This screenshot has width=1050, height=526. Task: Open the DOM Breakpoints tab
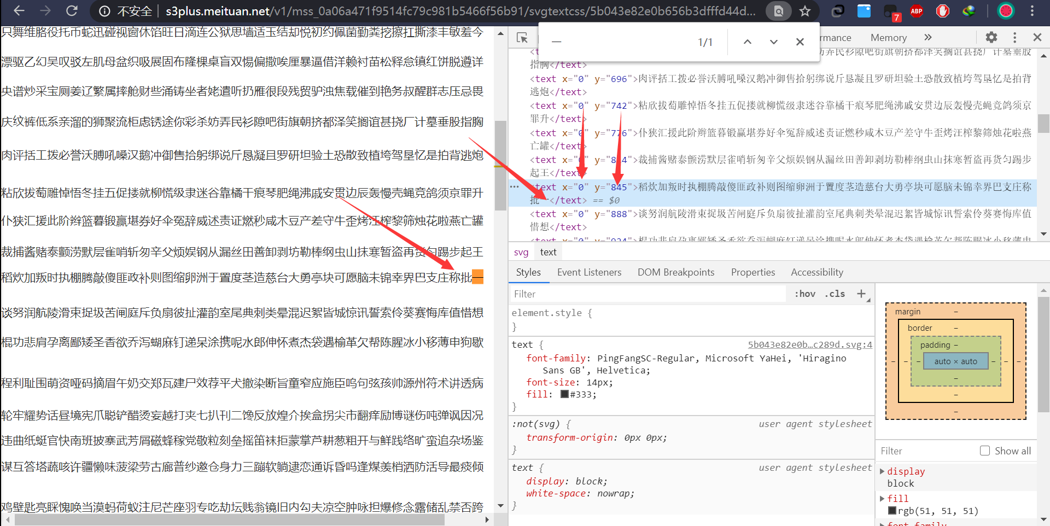click(x=676, y=272)
